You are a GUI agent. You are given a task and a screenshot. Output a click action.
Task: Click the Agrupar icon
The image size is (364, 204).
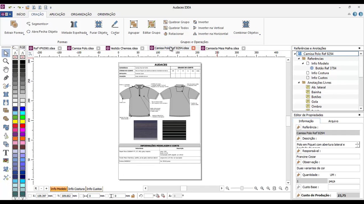tap(134, 25)
